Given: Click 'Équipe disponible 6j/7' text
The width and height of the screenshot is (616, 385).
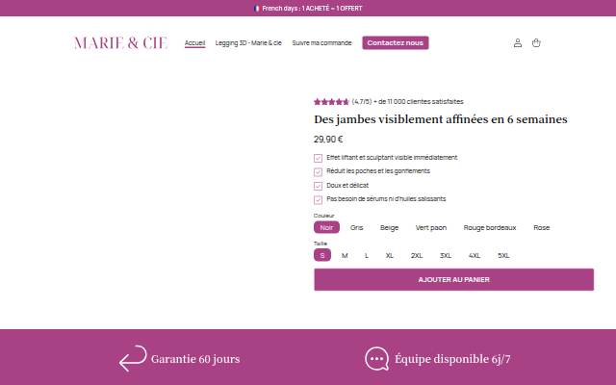Looking at the screenshot, I should pyautogui.click(x=452, y=359).
